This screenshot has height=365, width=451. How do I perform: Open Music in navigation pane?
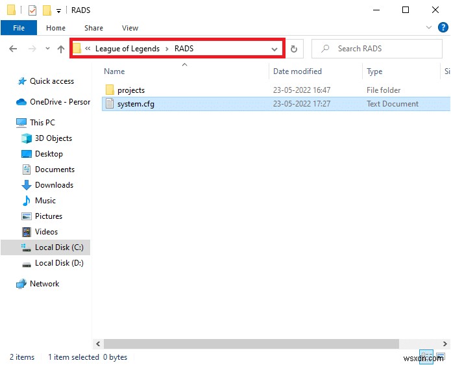coord(39,200)
